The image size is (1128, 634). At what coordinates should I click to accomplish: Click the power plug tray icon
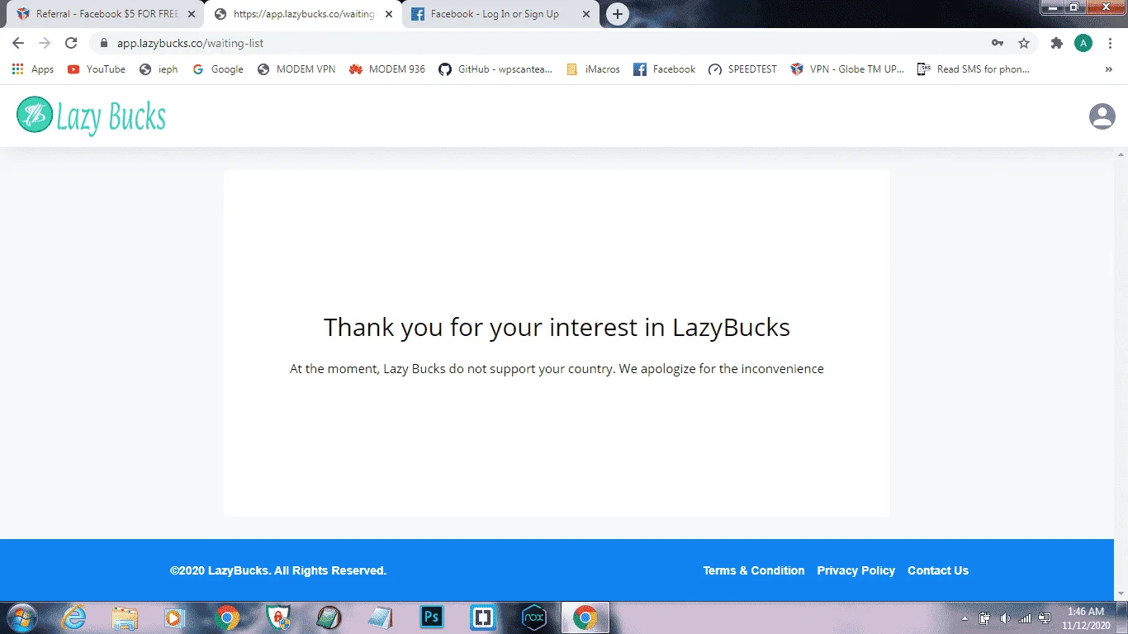(985, 617)
